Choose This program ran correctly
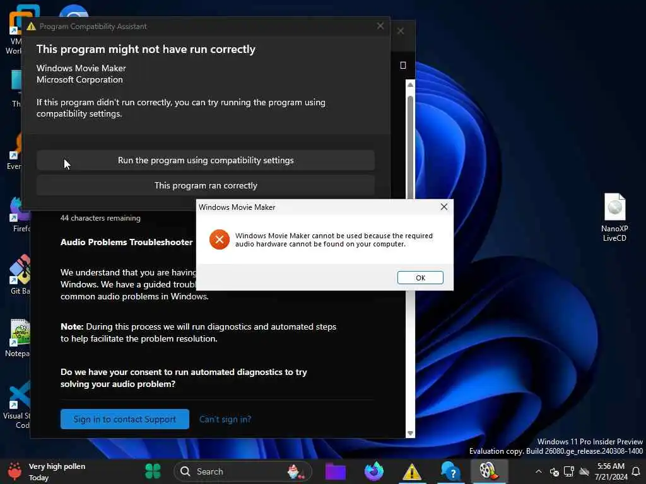The width and height of the screenshot is (646, 484). point(206,185)
